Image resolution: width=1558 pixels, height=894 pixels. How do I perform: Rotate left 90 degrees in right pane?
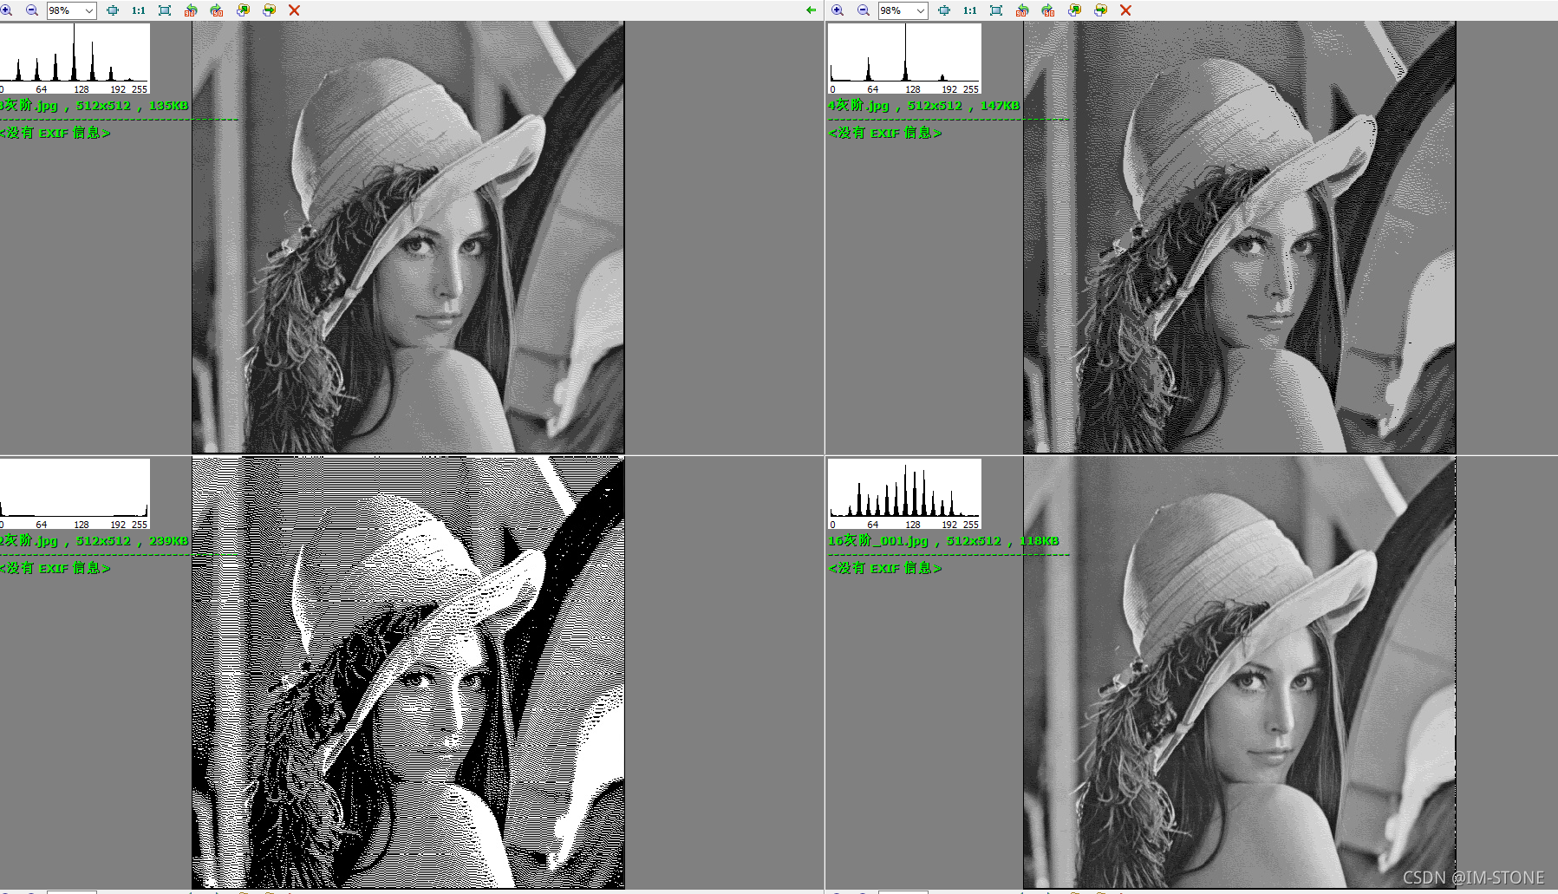(x=1022, y=10)
